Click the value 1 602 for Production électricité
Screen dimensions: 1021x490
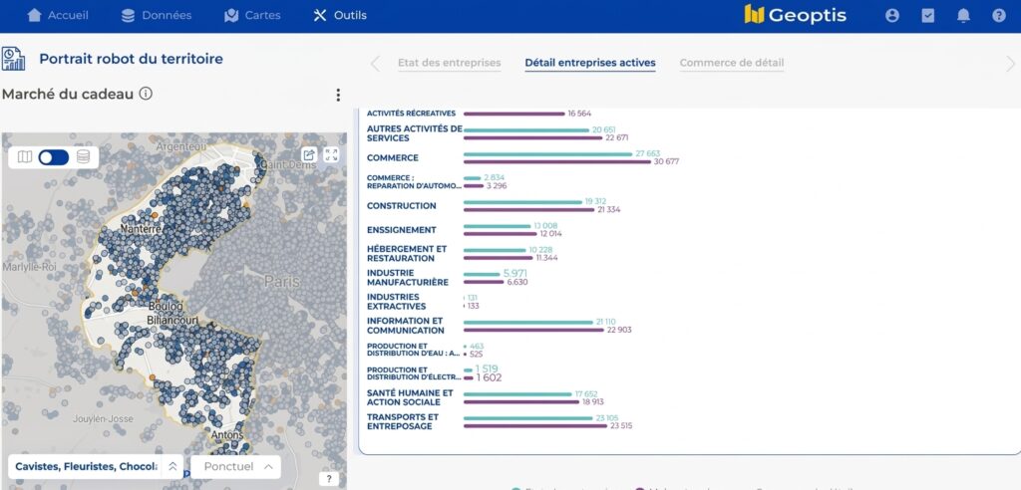(489, 378)
